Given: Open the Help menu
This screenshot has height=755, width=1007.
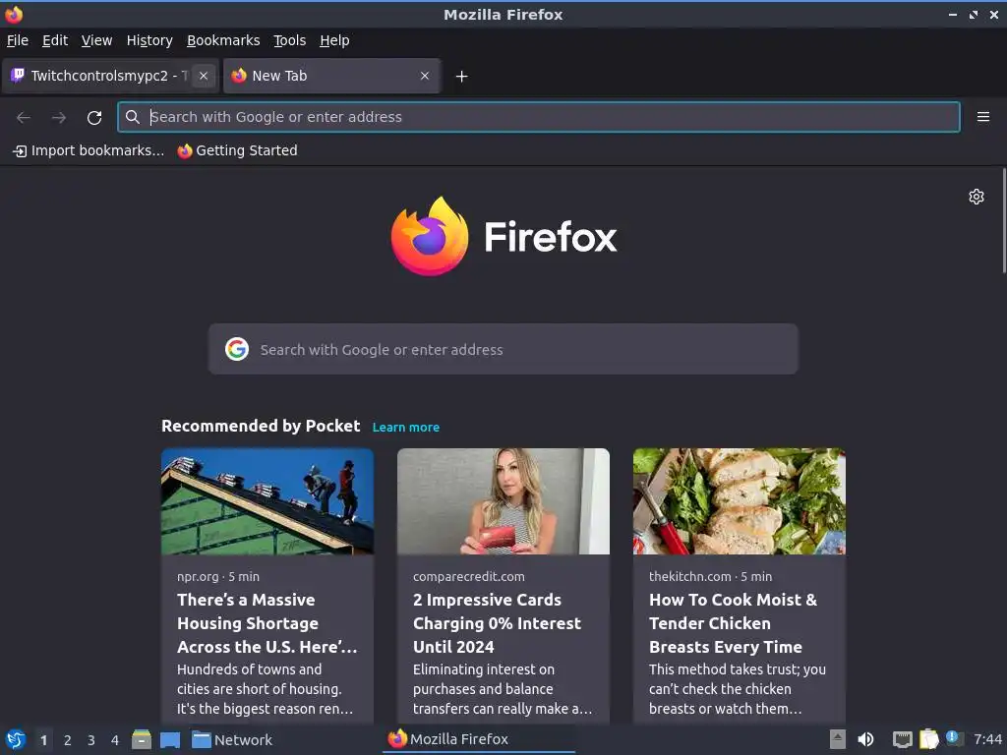Looking at the screenshot, I should (x=334, y=40).
